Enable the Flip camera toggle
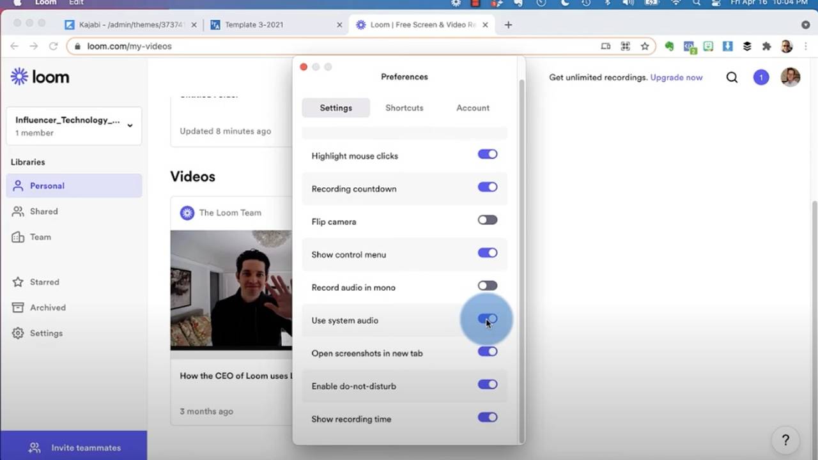Image resolution: width=818 pixels, height=460 pixels. [487, 220]
